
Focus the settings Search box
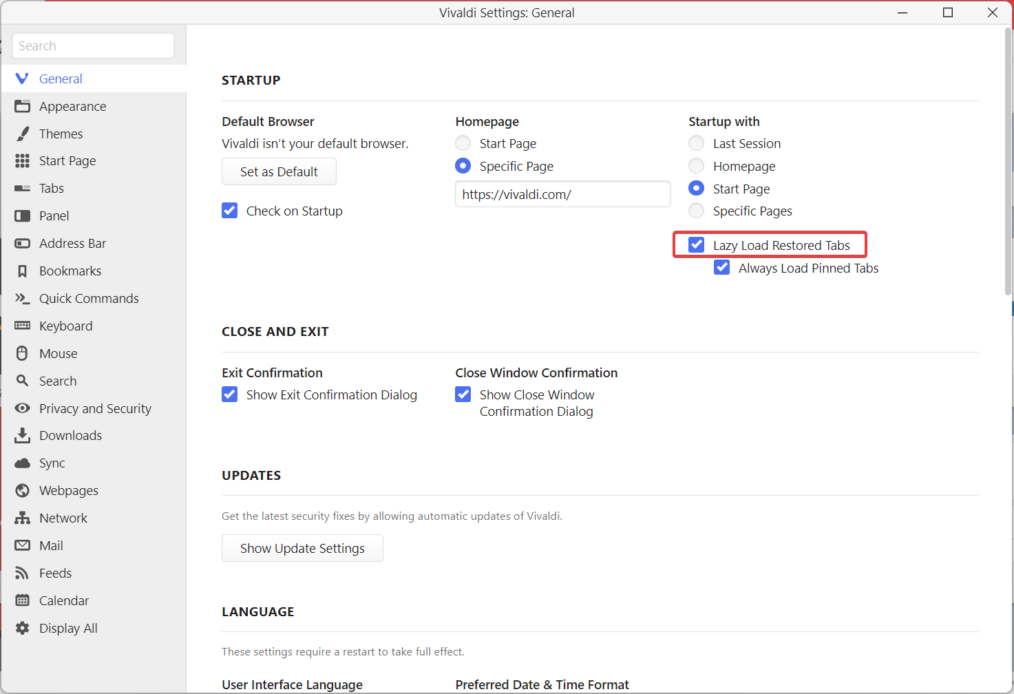pyautogui.click(x=93, y=46)
